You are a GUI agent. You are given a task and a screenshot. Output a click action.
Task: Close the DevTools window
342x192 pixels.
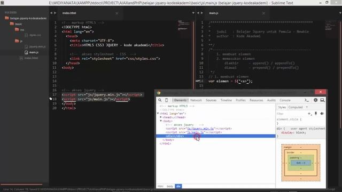click(x=321, y=92)
